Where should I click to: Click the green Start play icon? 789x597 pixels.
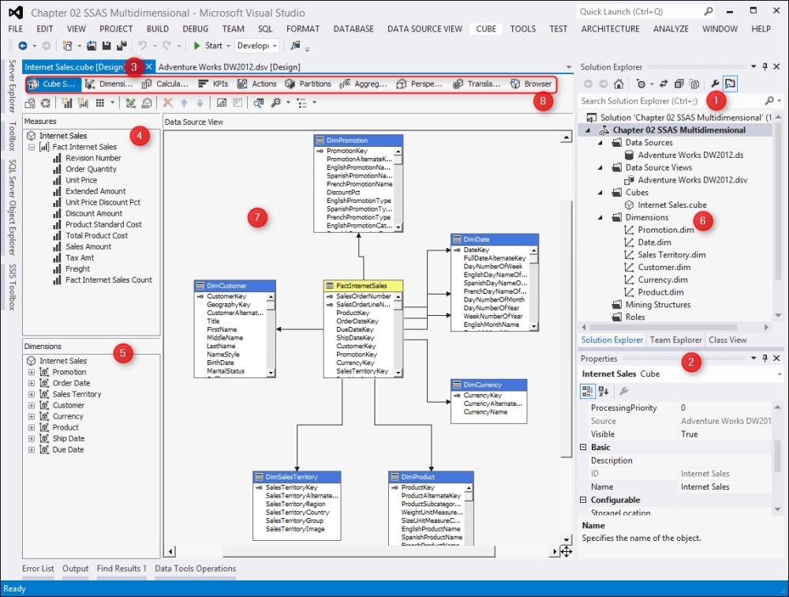pos(196,46)
